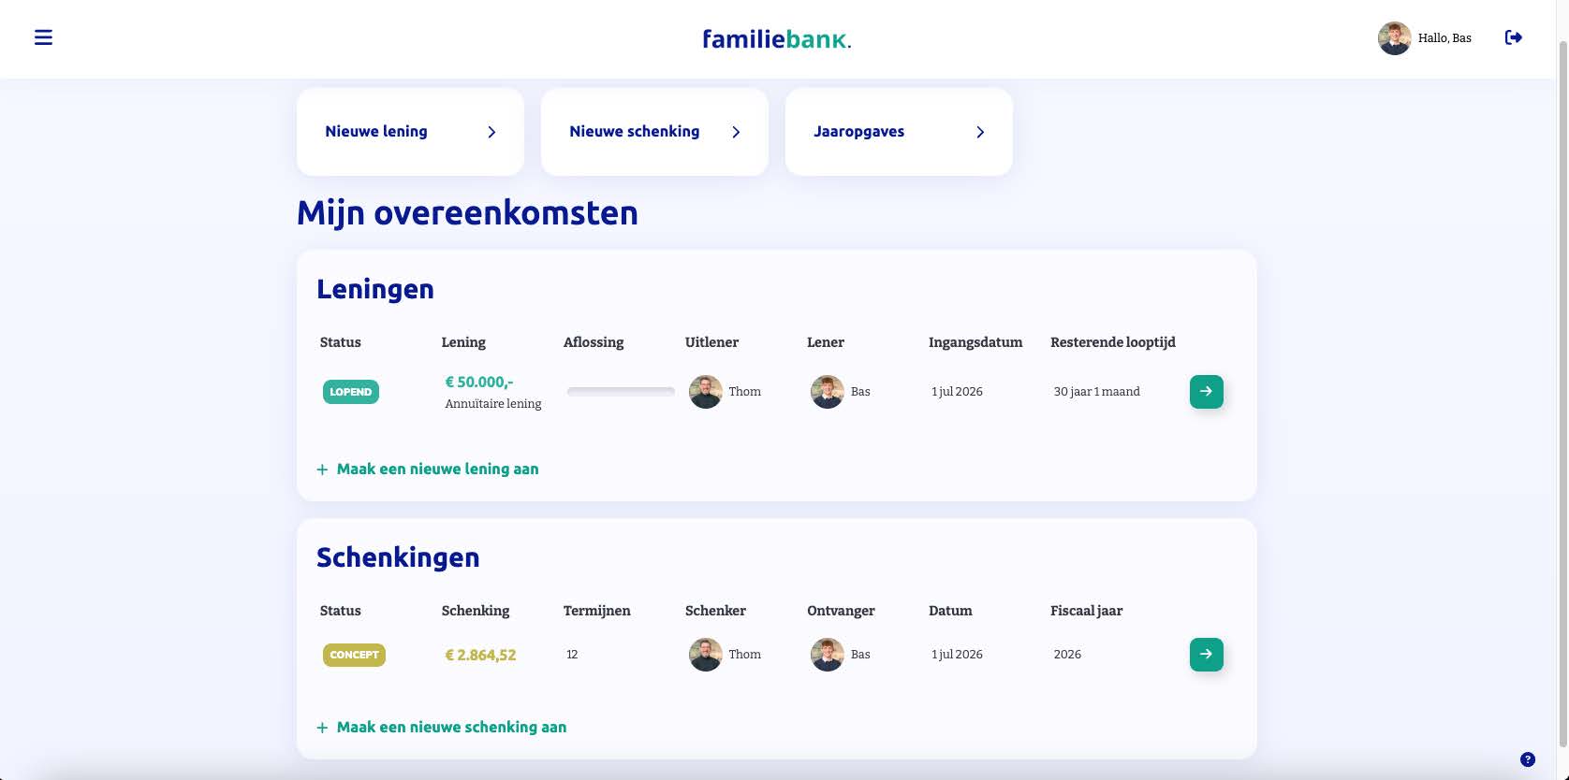This screenshot has width=1569, height=780.
Task: Open schenking details with green arrow button
Action: point(1206,654)
